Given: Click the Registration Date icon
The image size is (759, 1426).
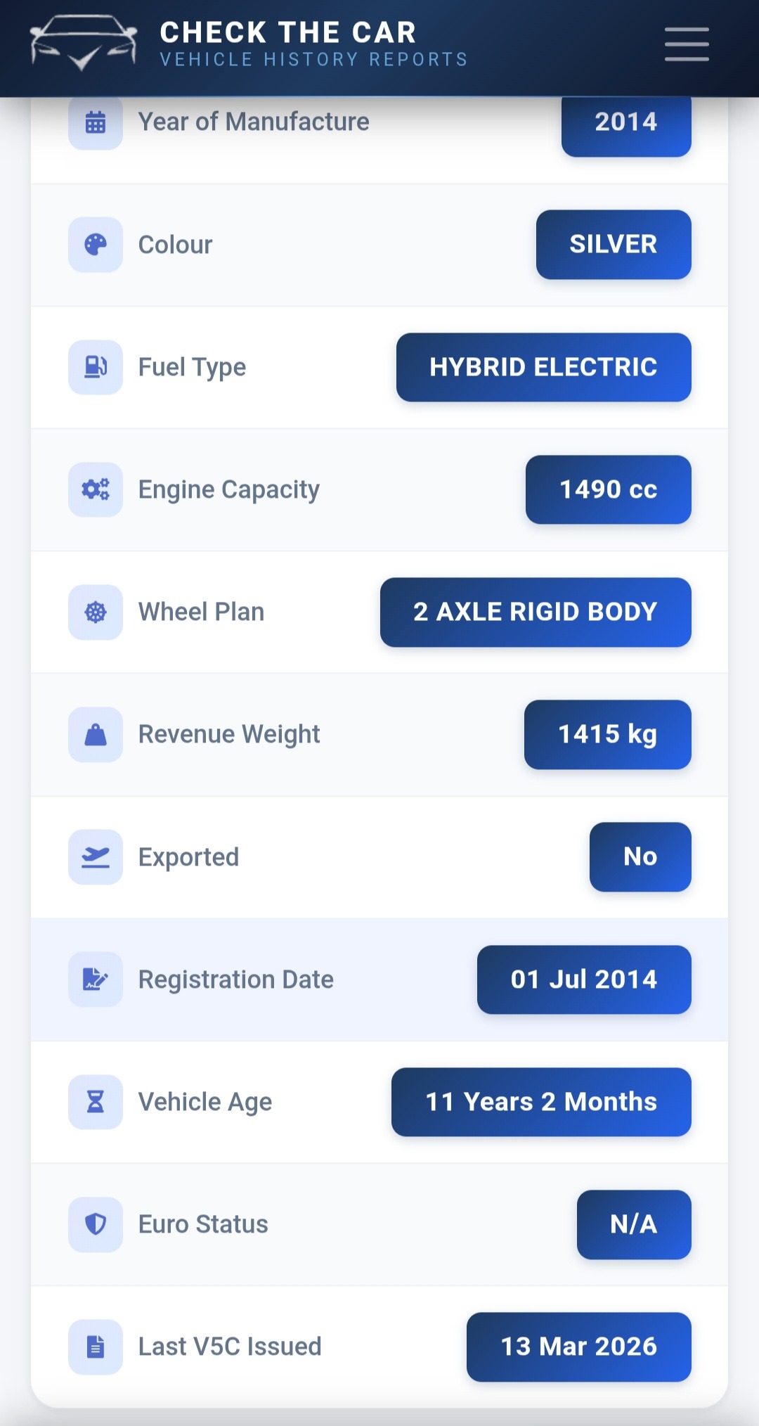Looking at the screenshot, I should [x=96, y=979].
